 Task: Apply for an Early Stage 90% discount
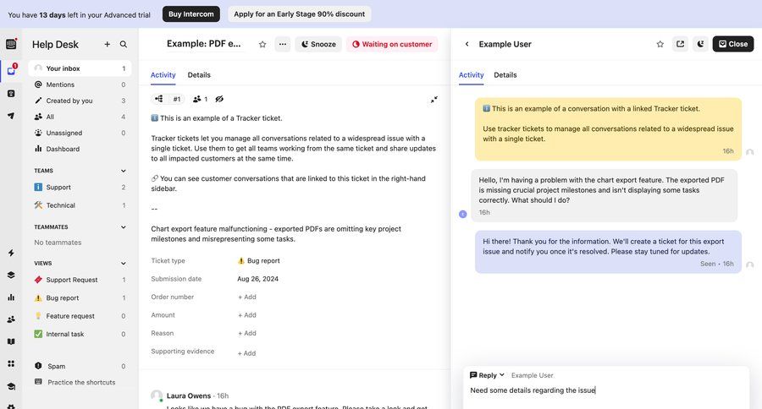coord(300,14)
